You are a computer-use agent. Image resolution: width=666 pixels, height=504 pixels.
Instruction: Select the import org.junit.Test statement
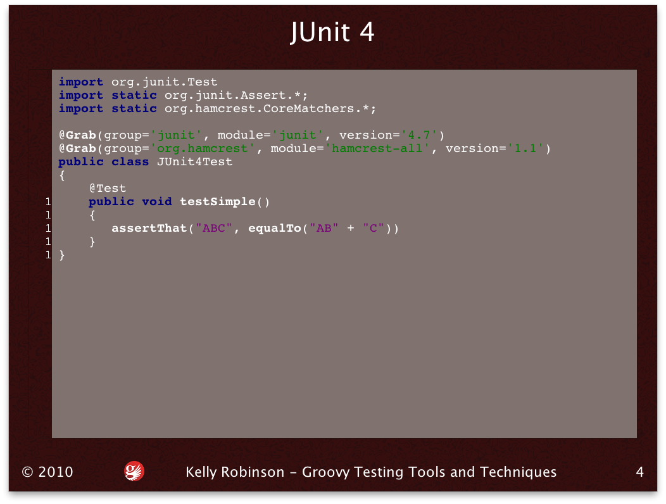[138, 82]
